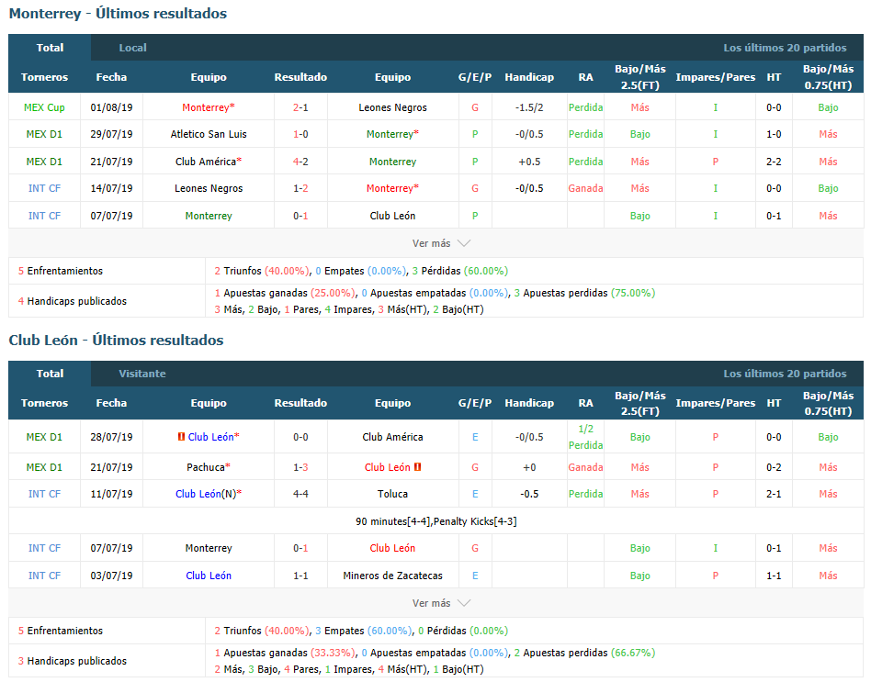Open INT CF link on the 11/07/19 row
This screenshot has height=682, width=871.
pos(44,494)
